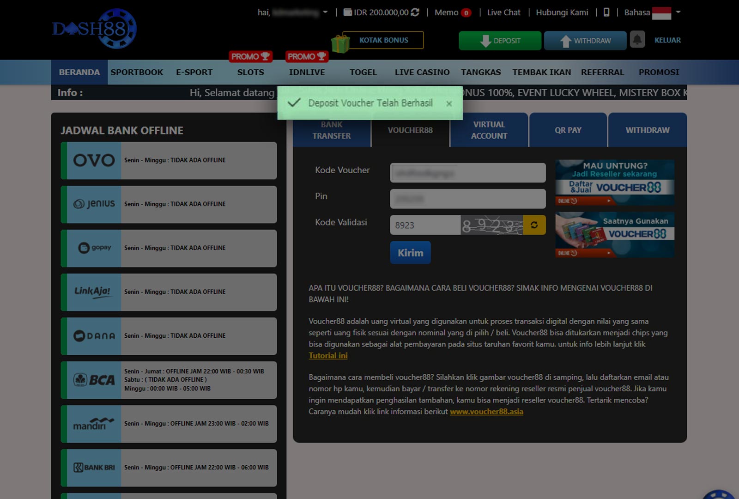Click the mobile phone icon in top bar
The width and height of the screenshot is (739, 499).
point(606,12)
